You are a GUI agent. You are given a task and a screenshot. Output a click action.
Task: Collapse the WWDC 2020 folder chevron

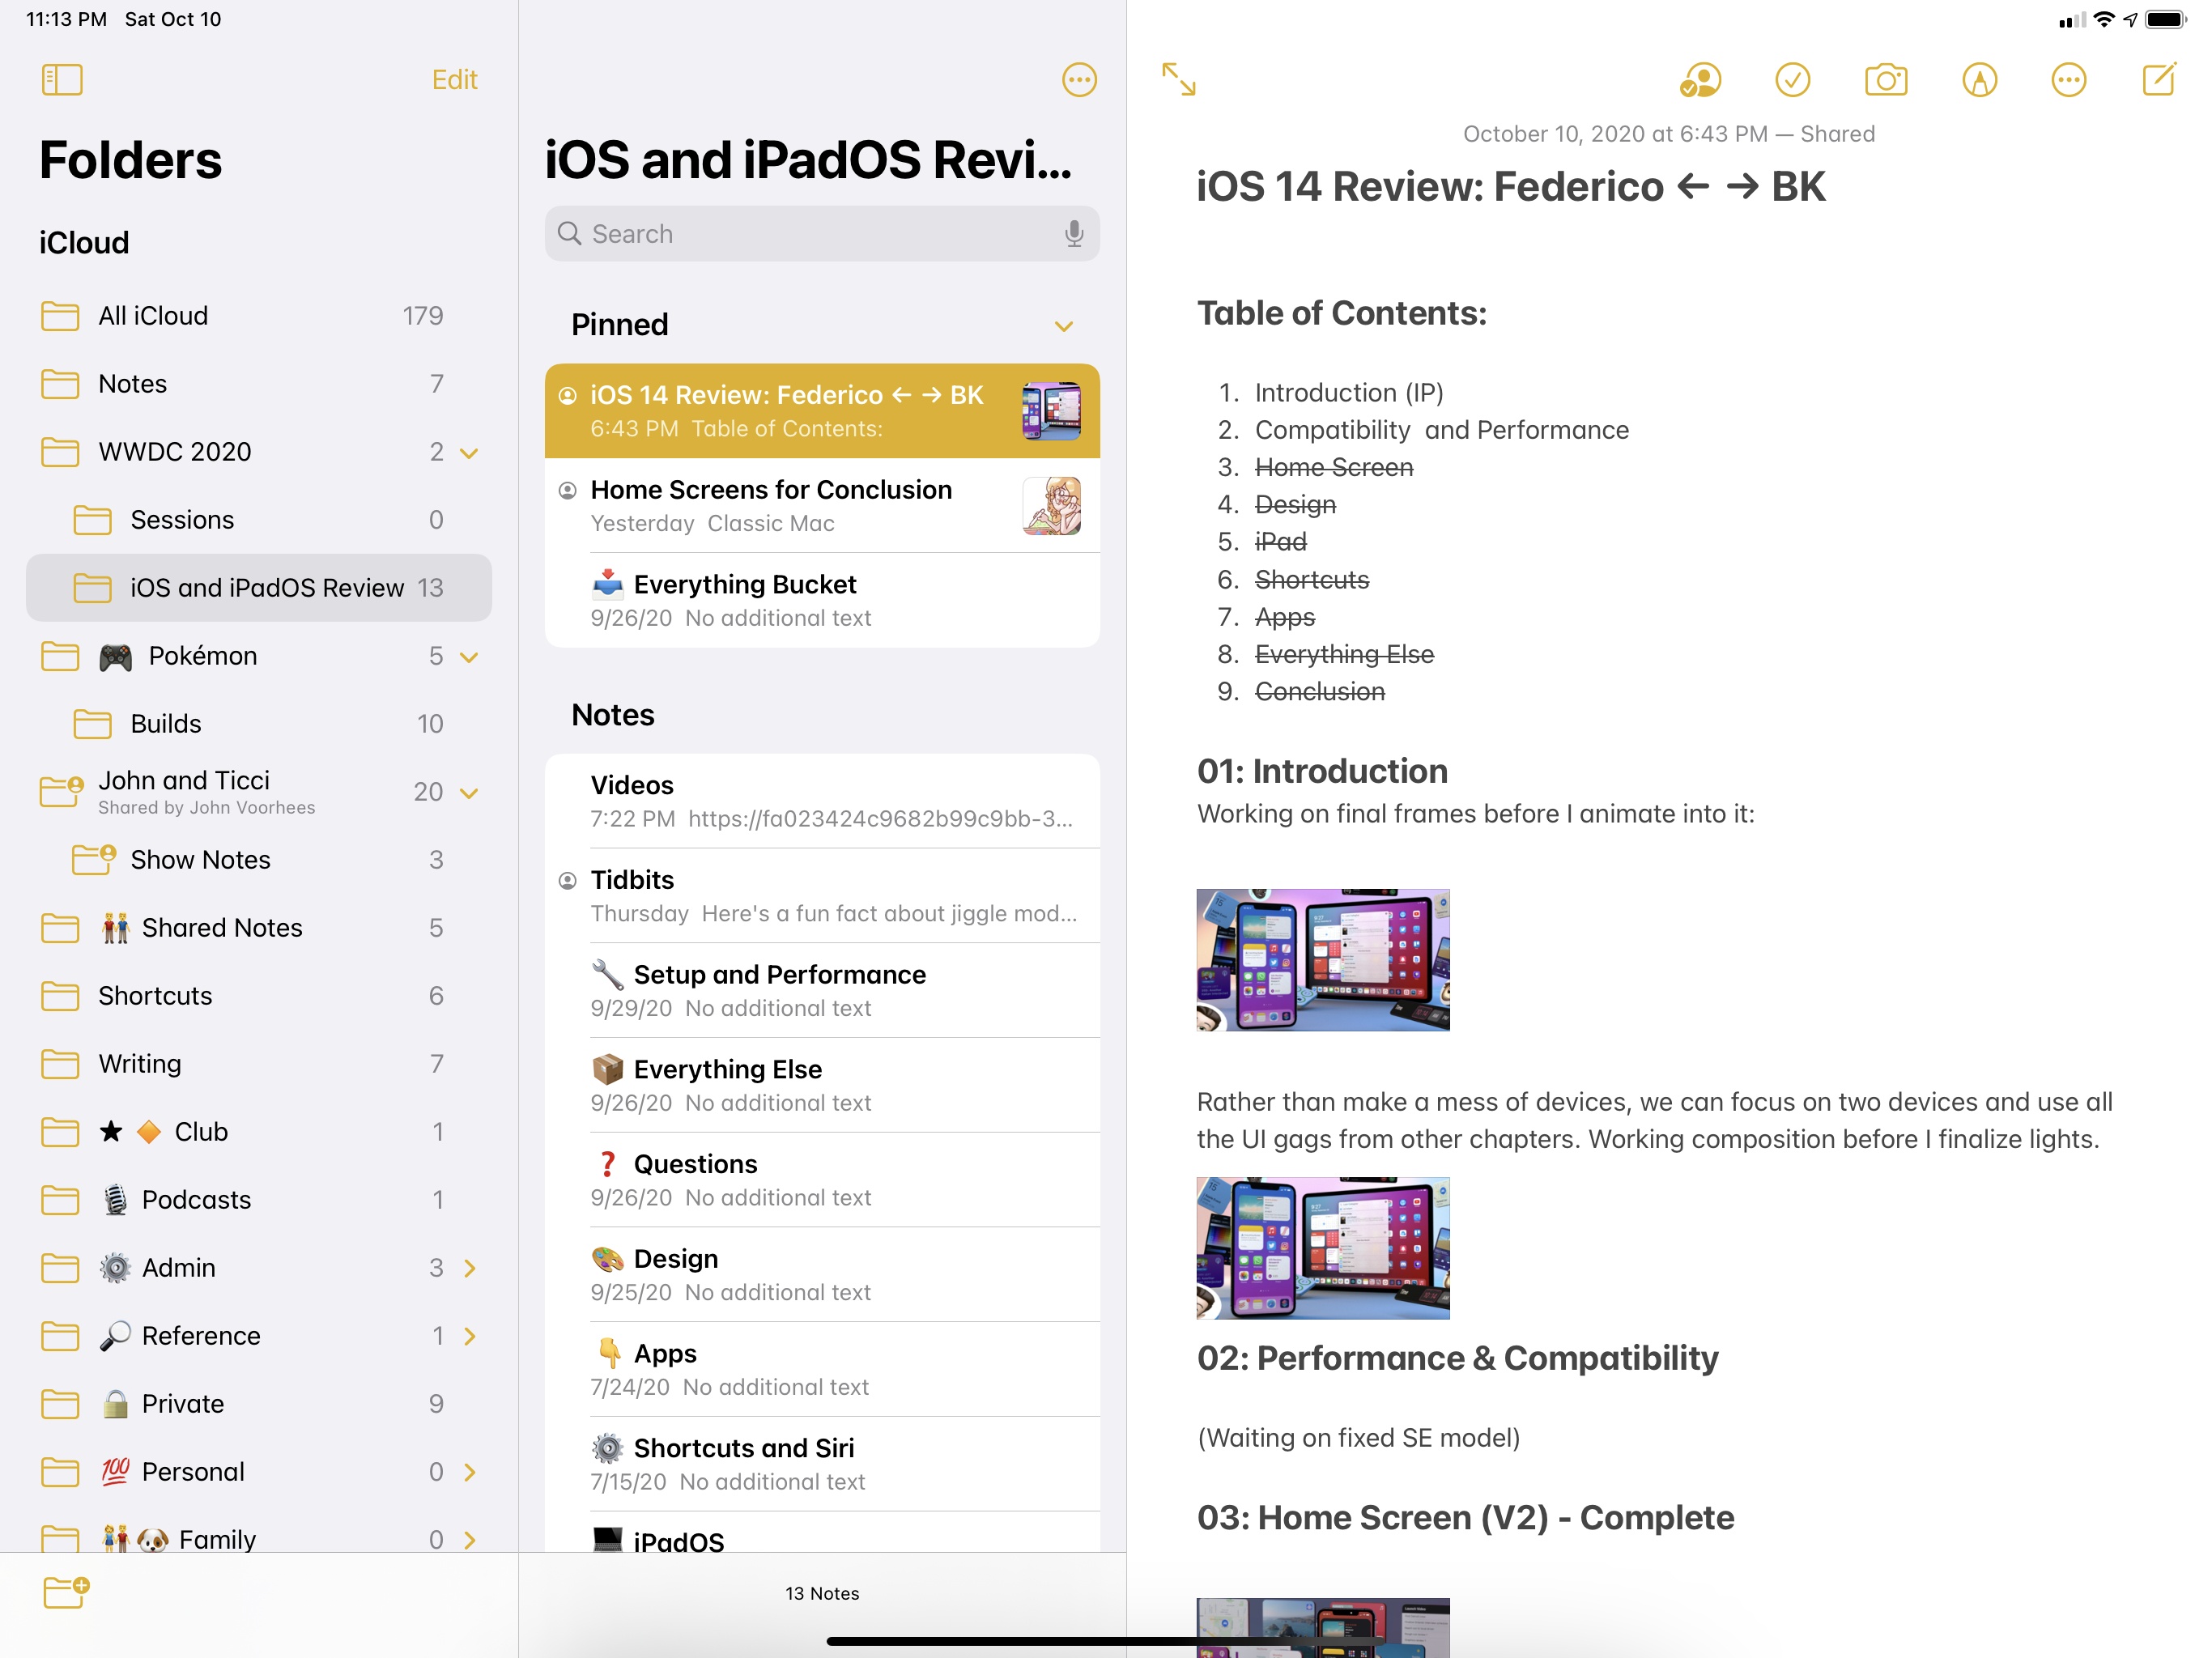(x=469, y=453)
